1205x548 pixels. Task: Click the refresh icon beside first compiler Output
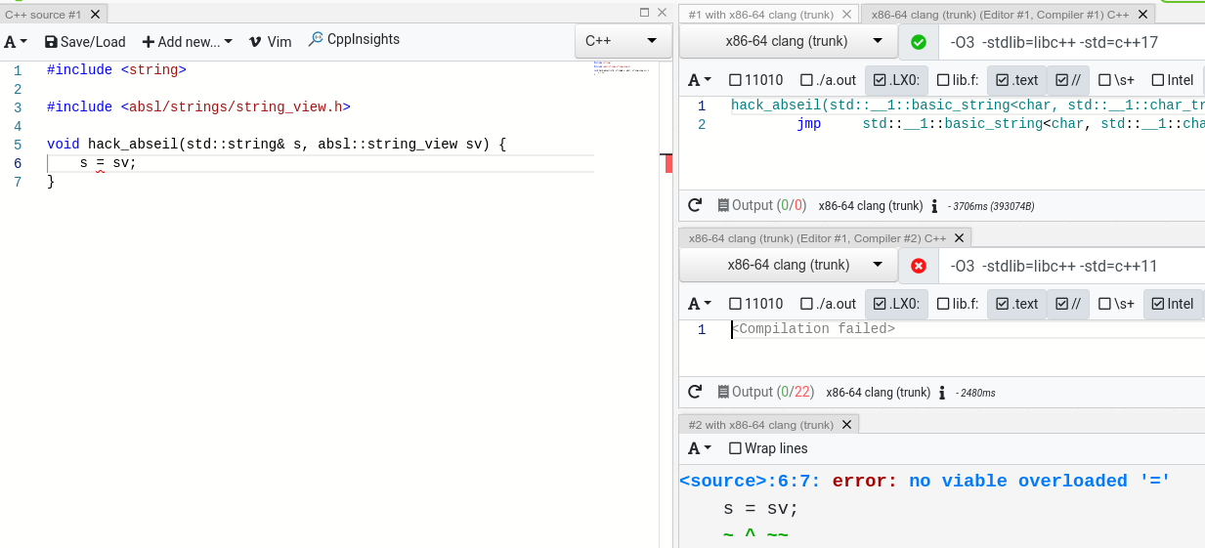[695, 205]
